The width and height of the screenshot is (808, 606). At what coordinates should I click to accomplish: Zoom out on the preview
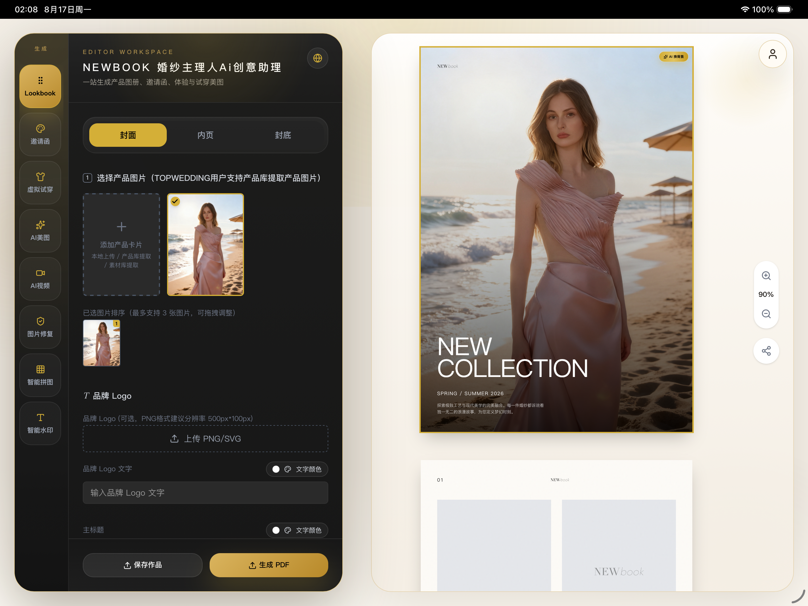point(766,314)
